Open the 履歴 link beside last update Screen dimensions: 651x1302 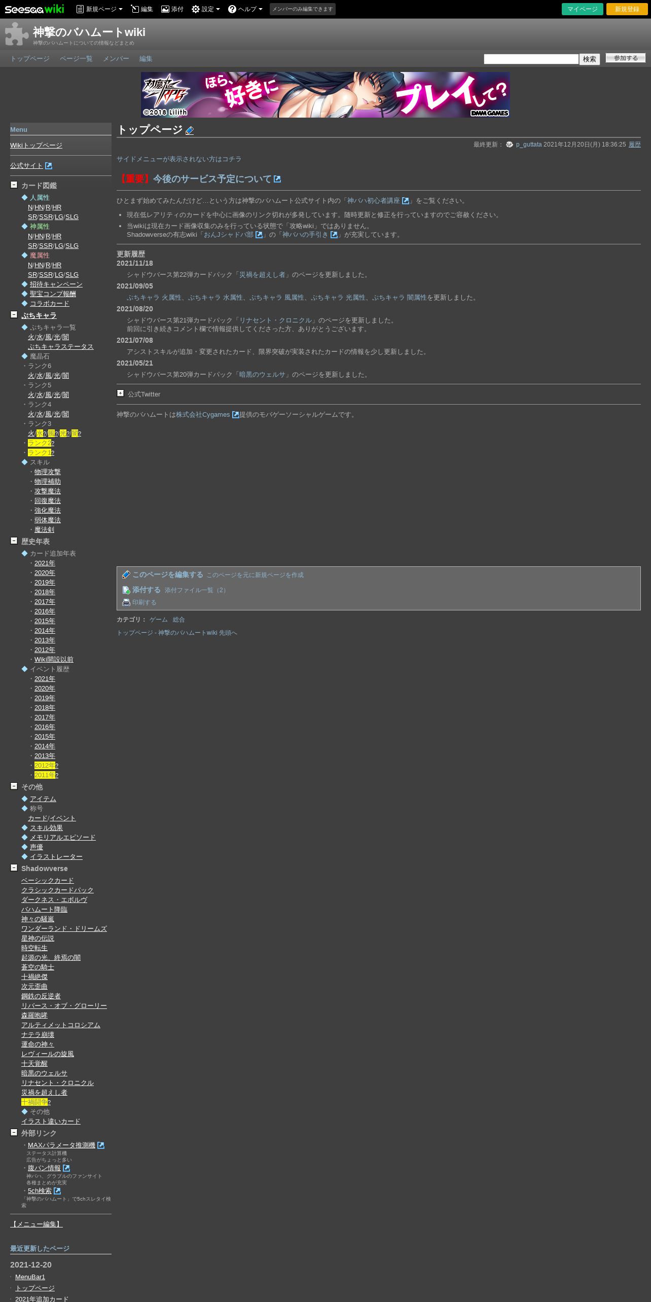point(635,144)
